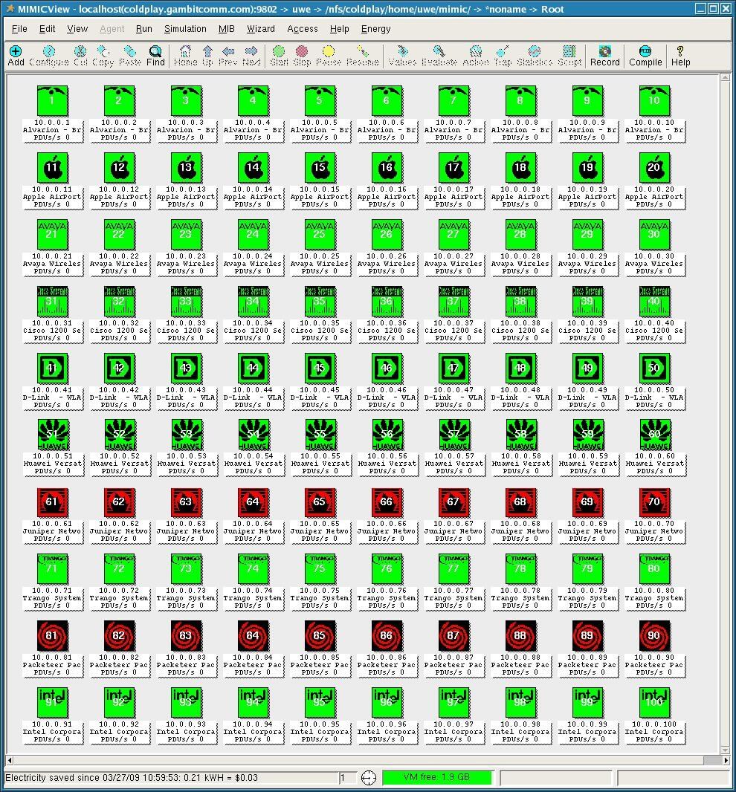Open the File menu
Image resolution: width=736 pixels, height=792 pixels.
(19, 29)
